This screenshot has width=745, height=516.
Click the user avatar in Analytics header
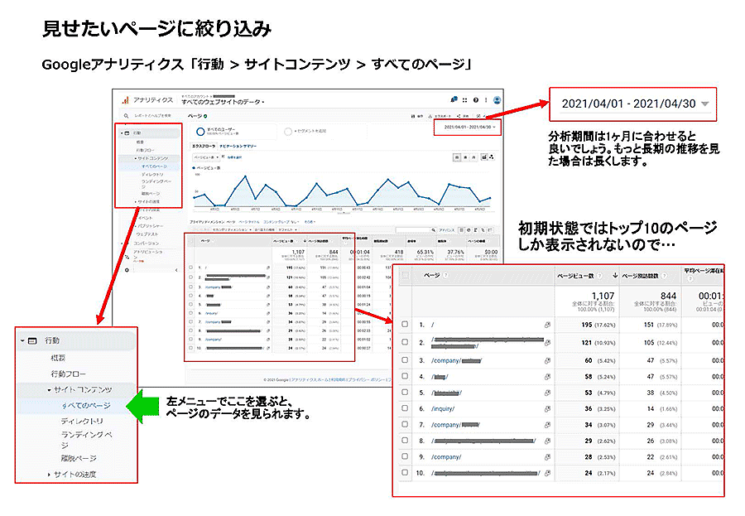(494, 99)
